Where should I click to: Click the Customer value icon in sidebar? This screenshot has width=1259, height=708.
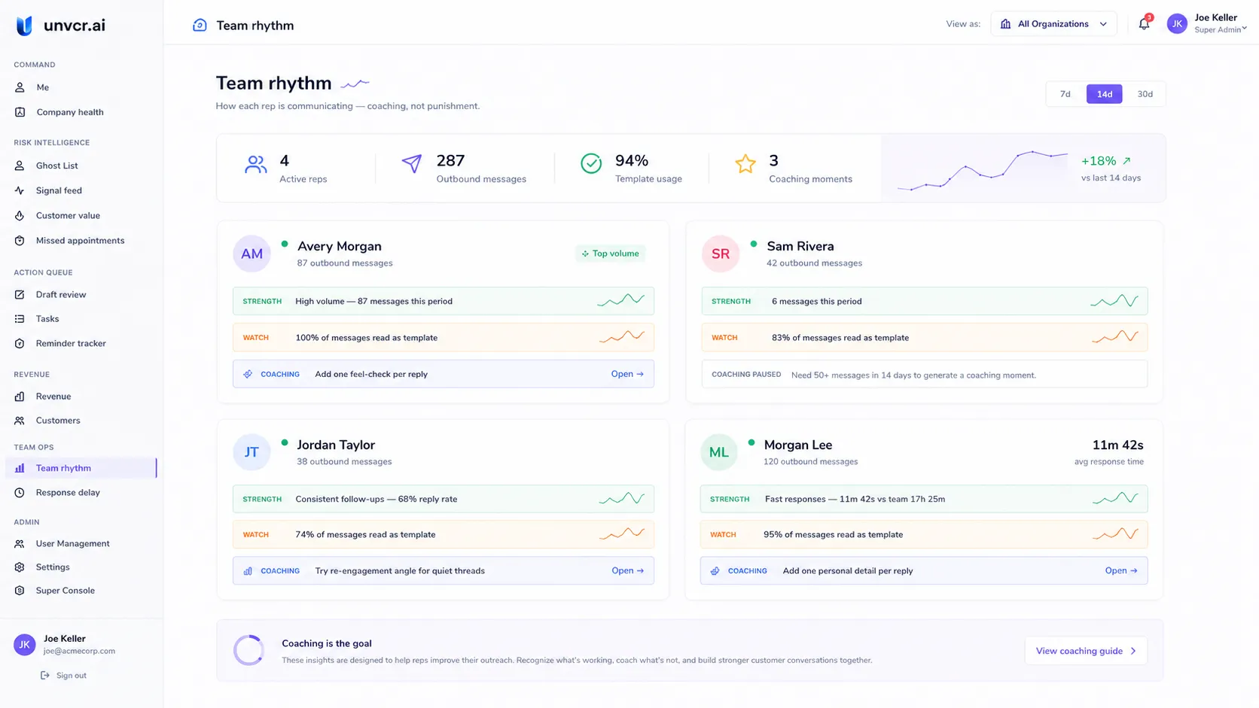20,215
